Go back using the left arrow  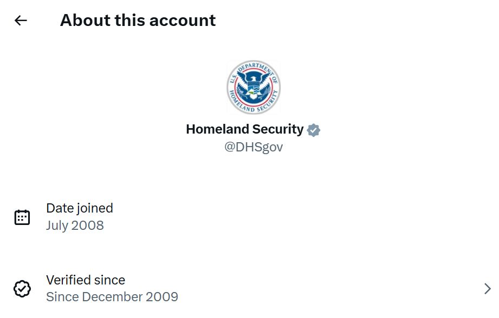tap(21, 21)
